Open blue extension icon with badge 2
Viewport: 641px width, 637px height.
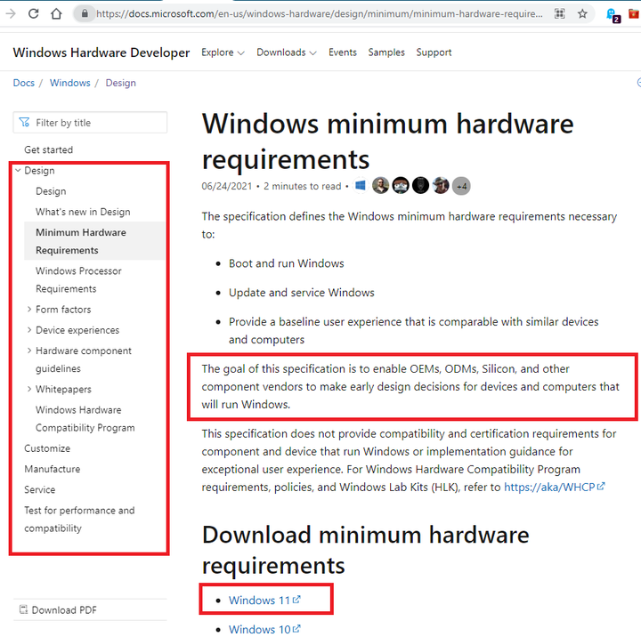[x=613, y=15]
